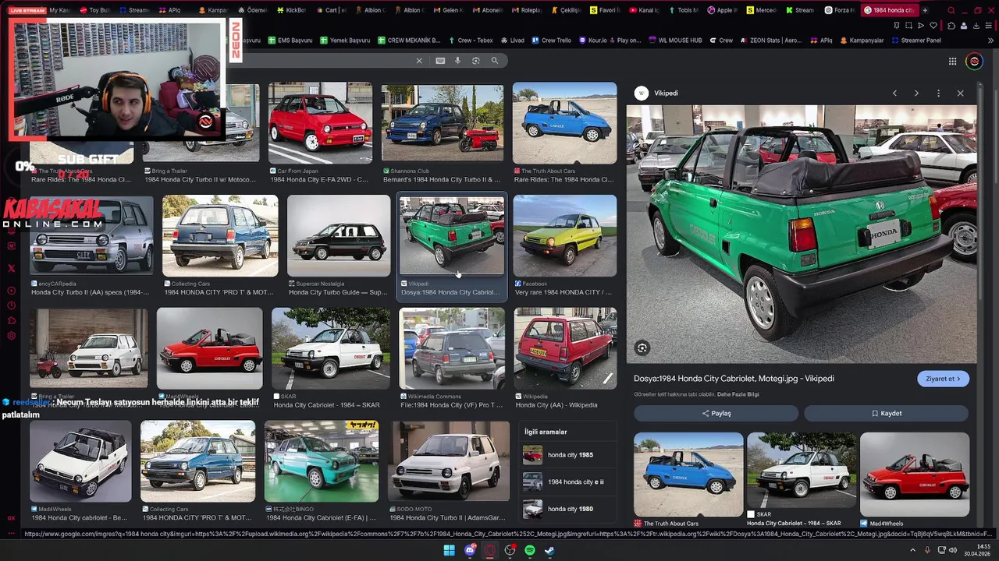The width and height of the screenshot is (999, 561).
Task: Open the sidebar settings gear icon
Action: coord(11,336)
